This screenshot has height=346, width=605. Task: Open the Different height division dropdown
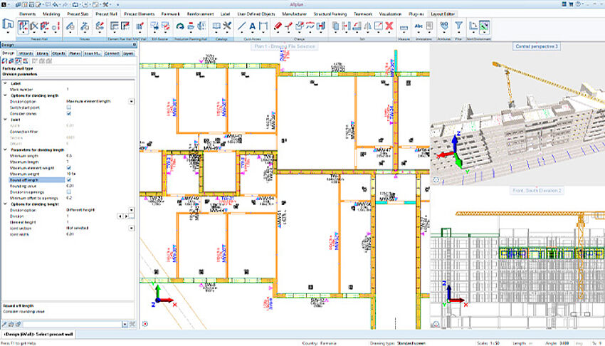pos(132,210)
